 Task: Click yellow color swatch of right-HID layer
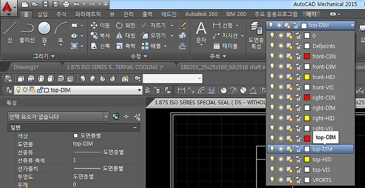pos(307,118)
